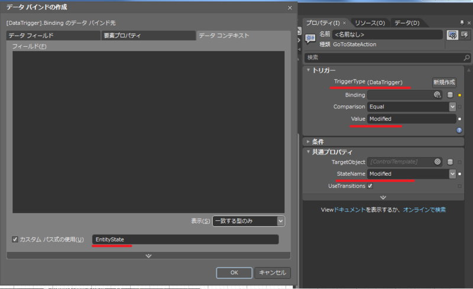Click the Binding artboard element picker icon
The width and height of the screenshot is (473, 289).
pyautogui.click(x=437, y=95)
